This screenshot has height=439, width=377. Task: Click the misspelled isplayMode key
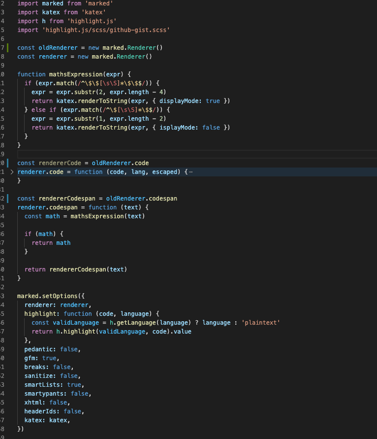[179, 128]
